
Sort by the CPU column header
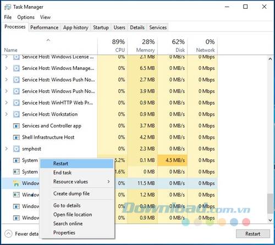(x=113, y=46)
